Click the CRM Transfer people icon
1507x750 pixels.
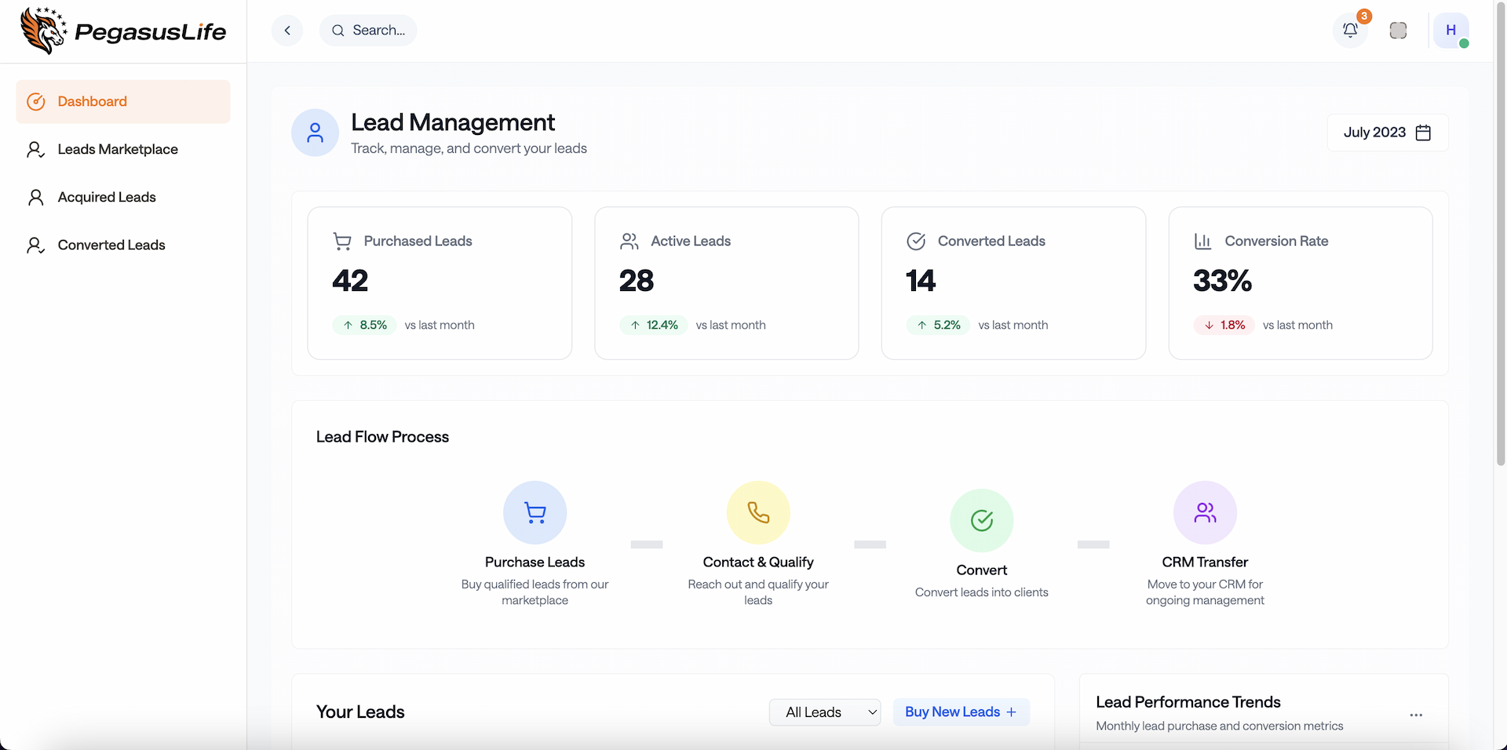[x=1205, y=512]
